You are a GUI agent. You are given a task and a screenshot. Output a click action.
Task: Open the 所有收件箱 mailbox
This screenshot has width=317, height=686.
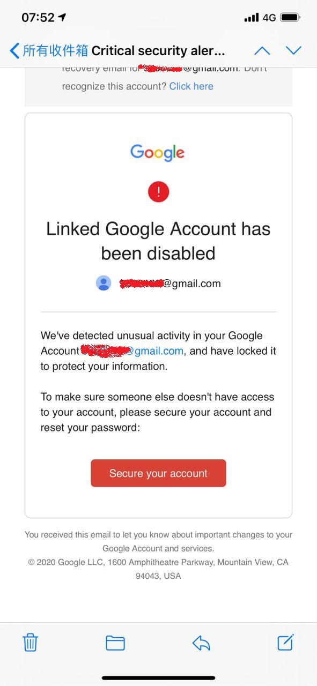(x=55, y=50)
